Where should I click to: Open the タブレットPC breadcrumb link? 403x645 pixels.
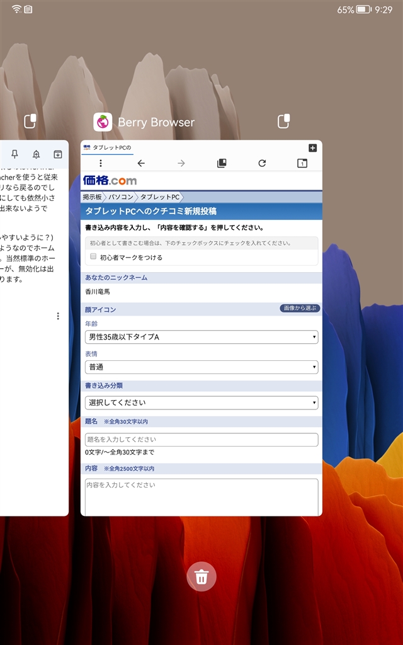click(160, 197)
